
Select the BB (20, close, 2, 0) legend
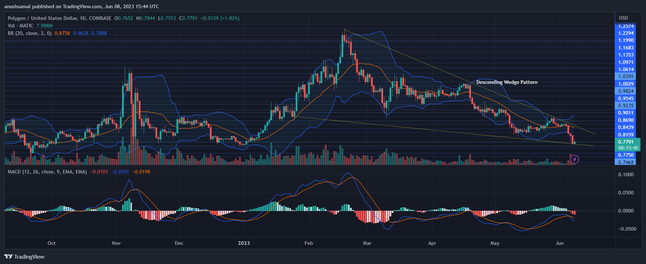(30, 33)
